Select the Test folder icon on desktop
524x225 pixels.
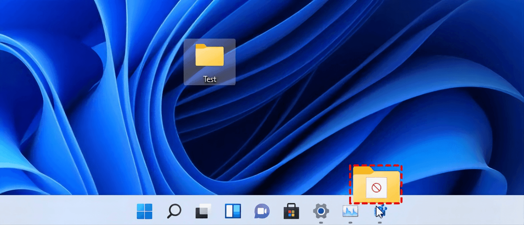click(x=210, y=55)
